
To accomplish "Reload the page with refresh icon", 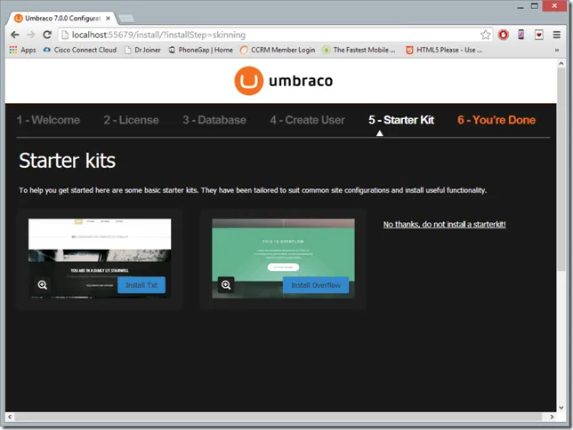I will (x=47, y=35).
